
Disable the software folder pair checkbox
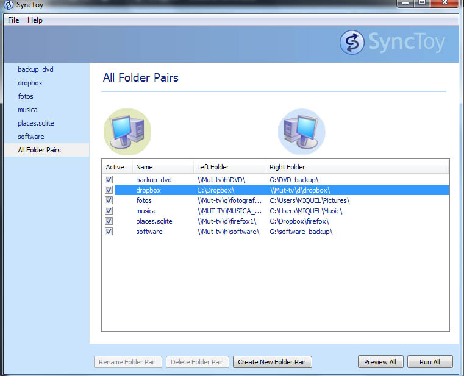pyautogui.click(x=109, y=232)
